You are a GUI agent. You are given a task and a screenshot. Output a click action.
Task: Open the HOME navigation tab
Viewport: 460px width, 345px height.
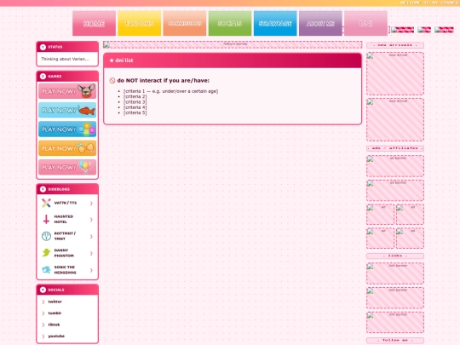(x=94, y=24)
